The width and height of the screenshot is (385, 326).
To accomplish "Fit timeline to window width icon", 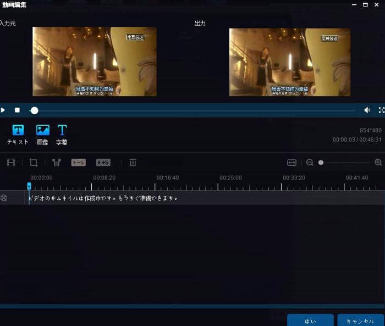I will click(291, 162).
